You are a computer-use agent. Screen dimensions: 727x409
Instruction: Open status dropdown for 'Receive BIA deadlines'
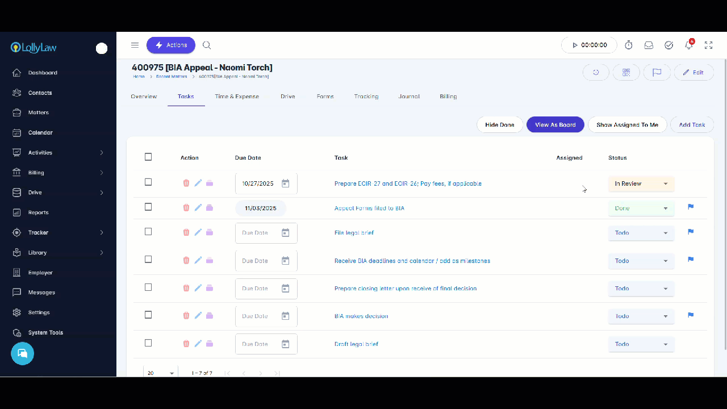641,261
